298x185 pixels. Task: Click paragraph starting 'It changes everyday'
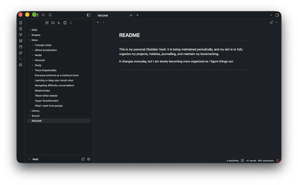[176, 61]
